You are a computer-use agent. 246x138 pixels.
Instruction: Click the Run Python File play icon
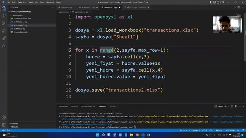pyautogui.click(x=232, y=7)
